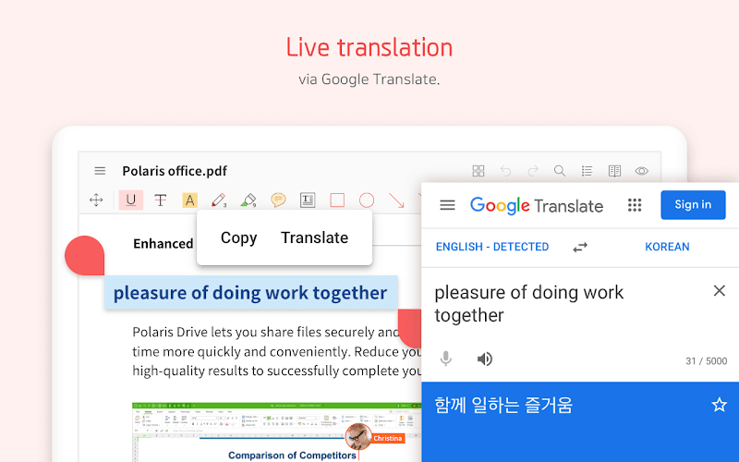Click the Korean translated text
The width and height of the screenshot is (739, 462).
503,405
